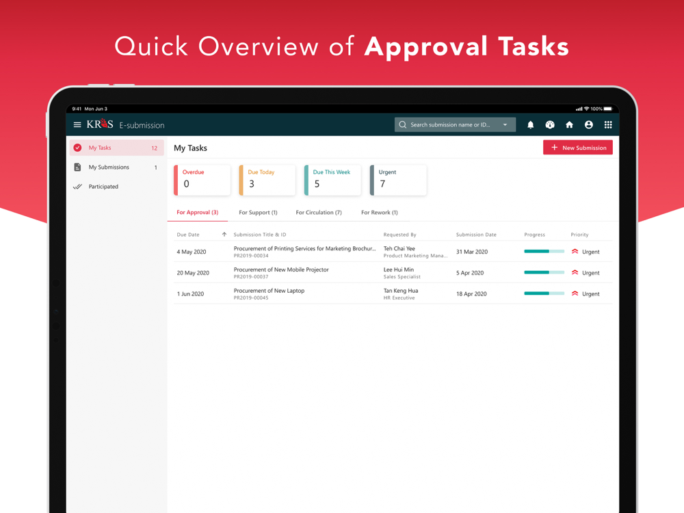Focus the search submission name field
Image resolution: width=684 pixels, height=513 pixels.
point(455,124)
